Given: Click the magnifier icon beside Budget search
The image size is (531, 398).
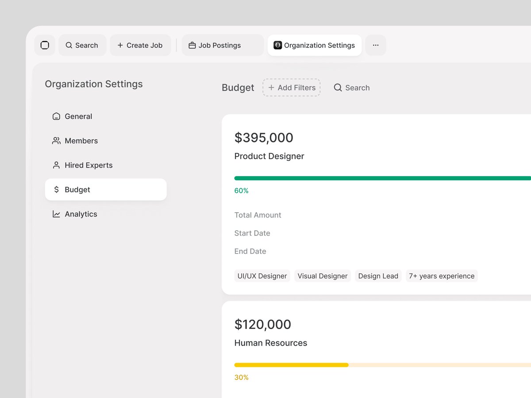Looking at the screenshot, I should pyautogui.click(x=338, y=88).
